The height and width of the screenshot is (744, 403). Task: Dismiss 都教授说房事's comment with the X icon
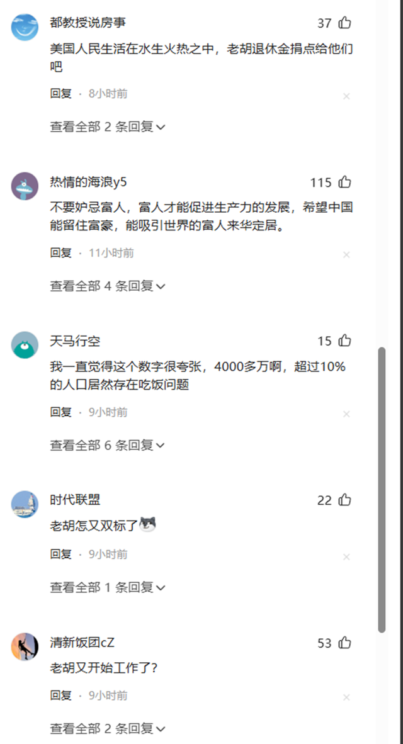point(346,96)
